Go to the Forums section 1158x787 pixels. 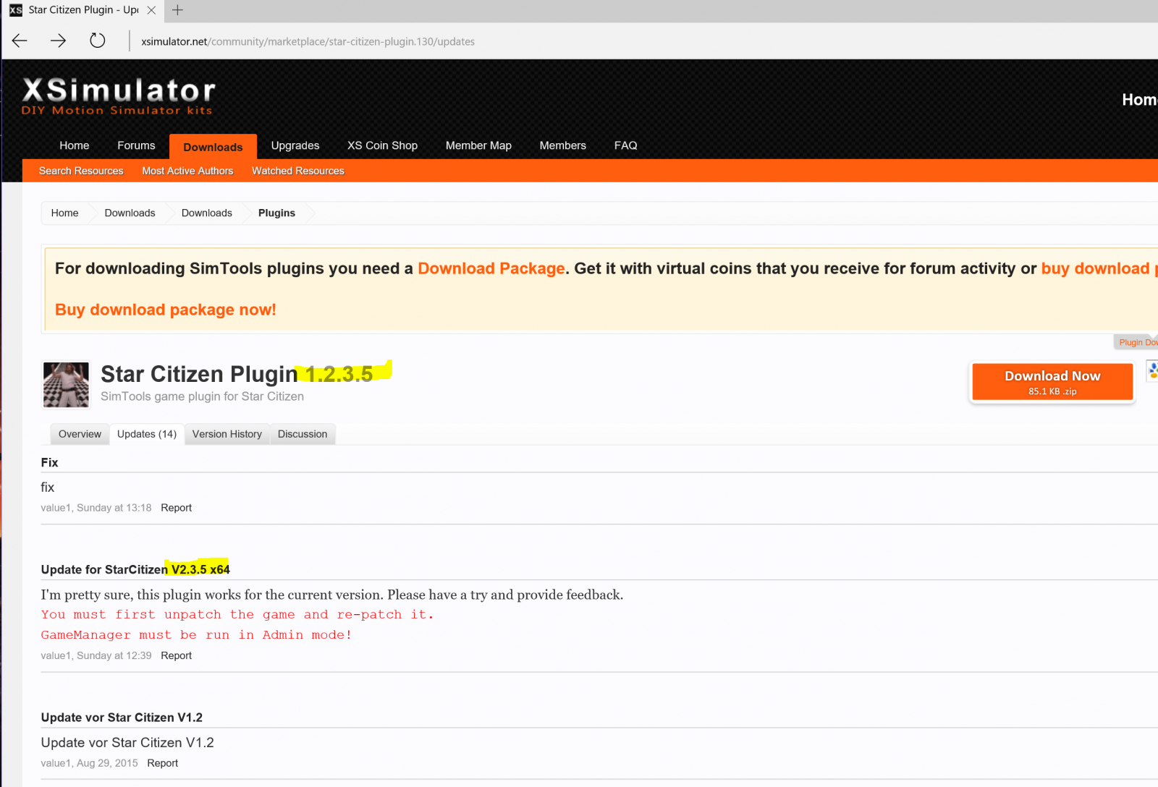point(136,145)
